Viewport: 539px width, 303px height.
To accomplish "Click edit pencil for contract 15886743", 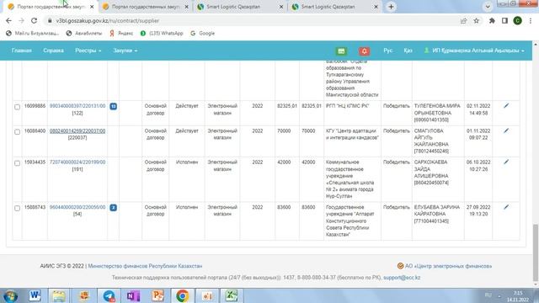I will (x=506, y=207).
